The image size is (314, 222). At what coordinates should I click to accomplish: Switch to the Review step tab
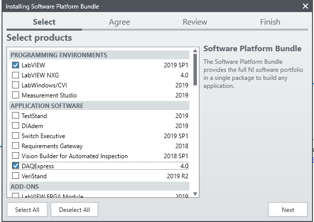195,22
